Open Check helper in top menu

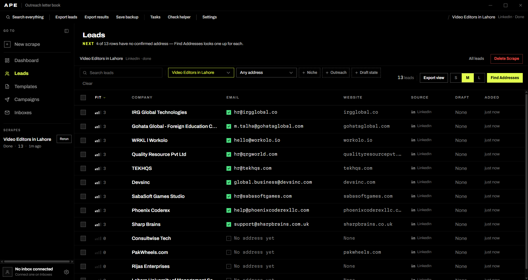[x=179, y=17]
